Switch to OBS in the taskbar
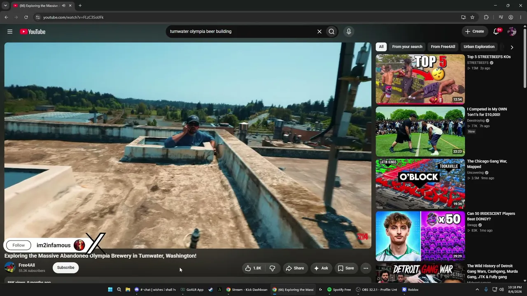The height and width of the screenshot is (296, 527). tap(377, 289)
